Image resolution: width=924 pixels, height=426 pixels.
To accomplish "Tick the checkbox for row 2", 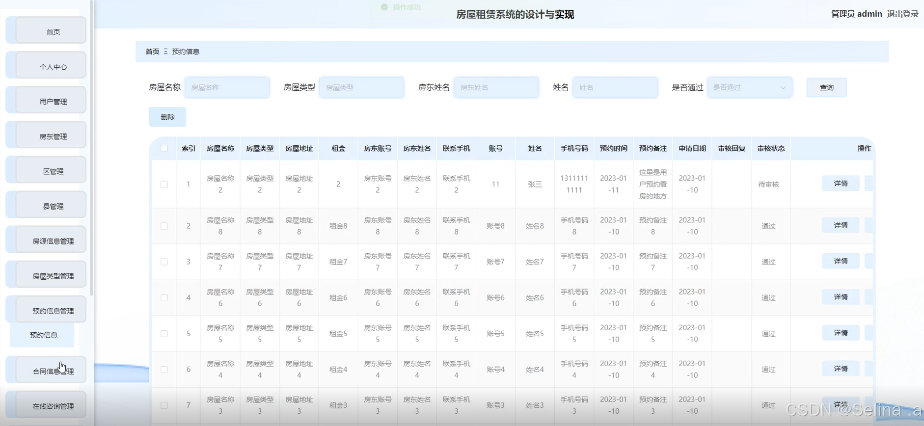I will tap(164, 226).
